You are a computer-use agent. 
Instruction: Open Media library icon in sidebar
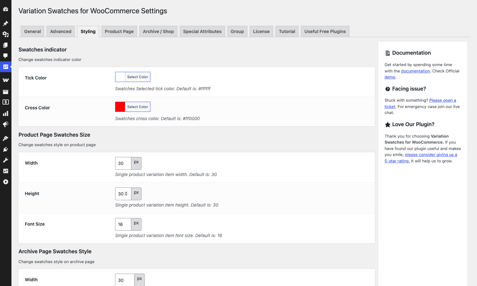click(5, 34)
